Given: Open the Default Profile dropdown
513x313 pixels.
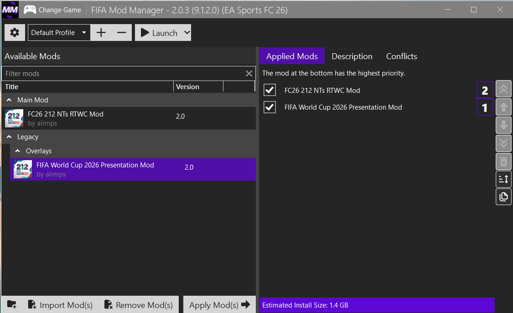Looking at the screenshot, I should coord(59,33).
